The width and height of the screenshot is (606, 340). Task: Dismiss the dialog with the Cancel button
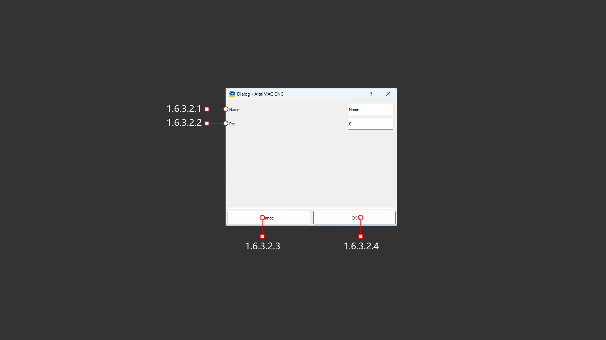coord(269,218)
